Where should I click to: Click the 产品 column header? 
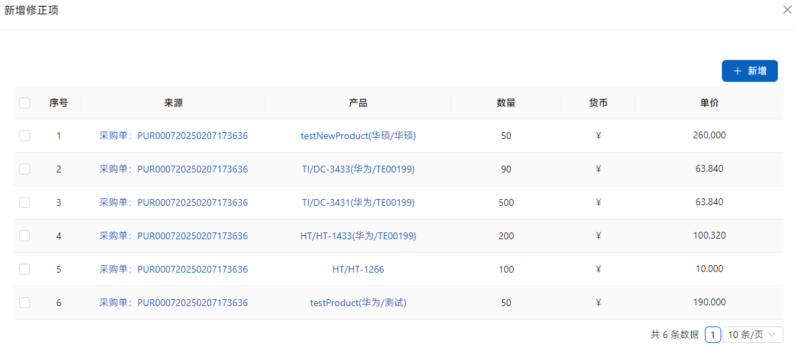tap(358, 103)
